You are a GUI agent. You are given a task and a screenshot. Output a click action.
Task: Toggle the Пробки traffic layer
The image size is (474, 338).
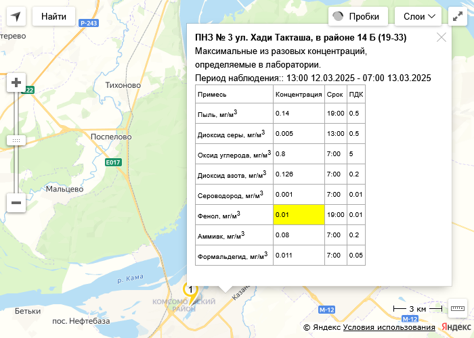[x=358, y=17]
